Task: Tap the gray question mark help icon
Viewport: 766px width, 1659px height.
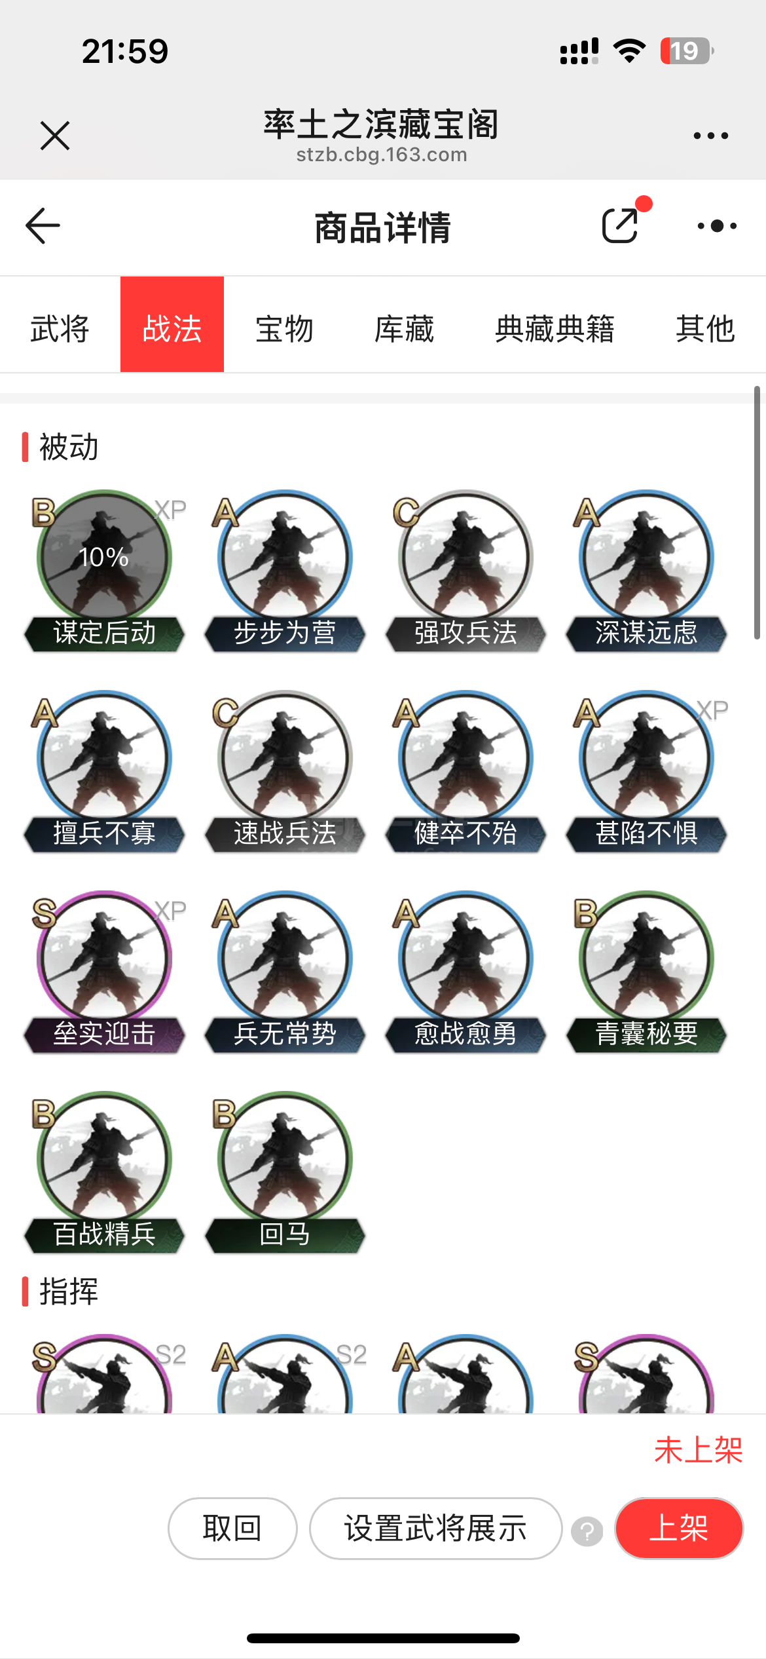Action: [587, 1531]
